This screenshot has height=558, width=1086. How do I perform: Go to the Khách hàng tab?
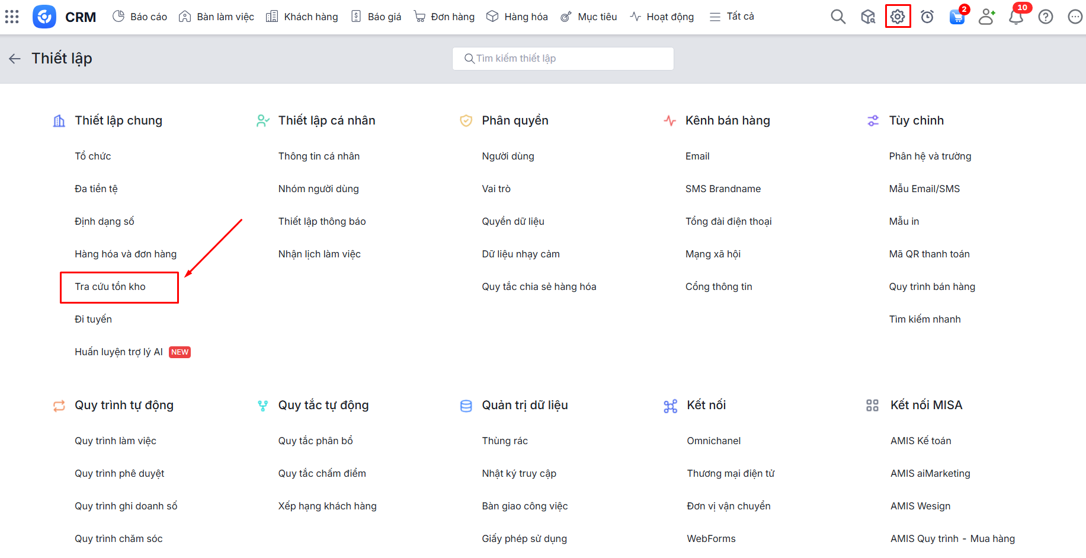coord(302,17)
